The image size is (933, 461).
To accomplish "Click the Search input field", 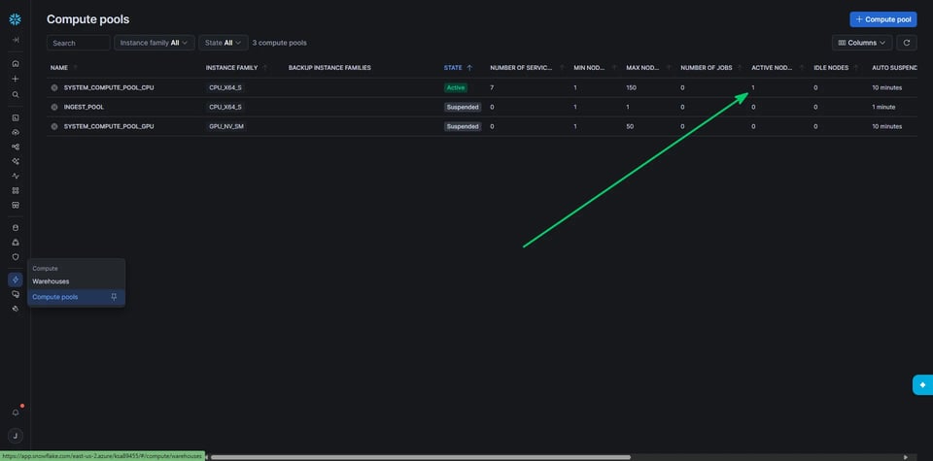I will 79,43.
